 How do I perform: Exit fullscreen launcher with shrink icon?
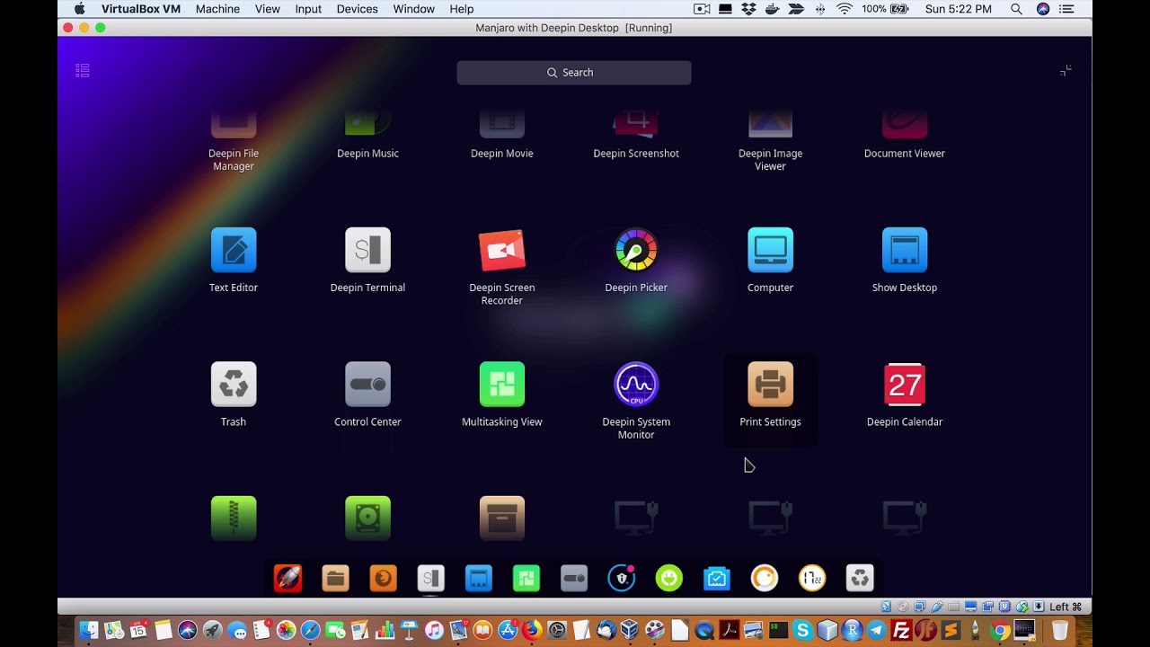pos(1066,70)
